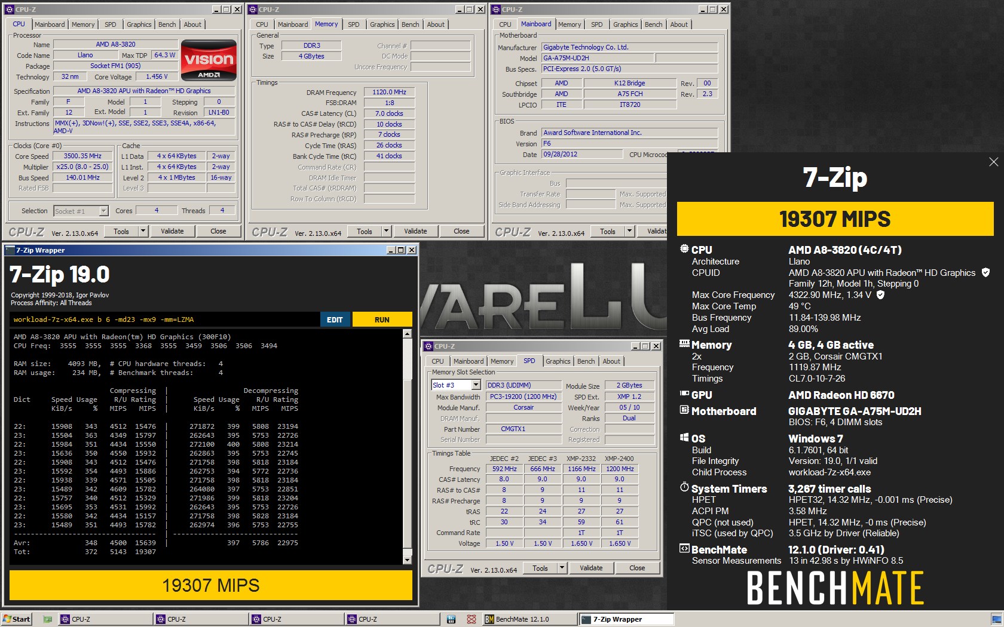Click the Core Voltage value 1.456 V
This screenshot has width=1004, height=627.
[x=157, y=76]
